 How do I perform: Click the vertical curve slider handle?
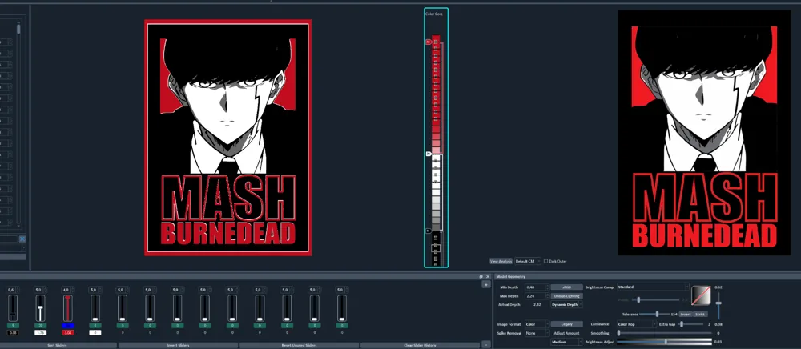tap(718, 303)
